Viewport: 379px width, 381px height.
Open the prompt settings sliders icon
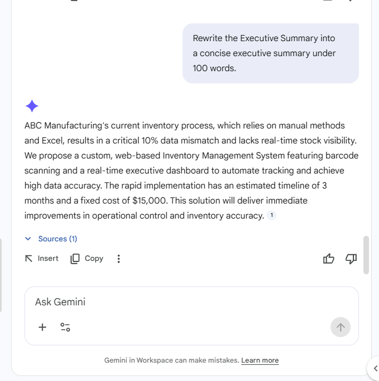click(x=65, y=327)
